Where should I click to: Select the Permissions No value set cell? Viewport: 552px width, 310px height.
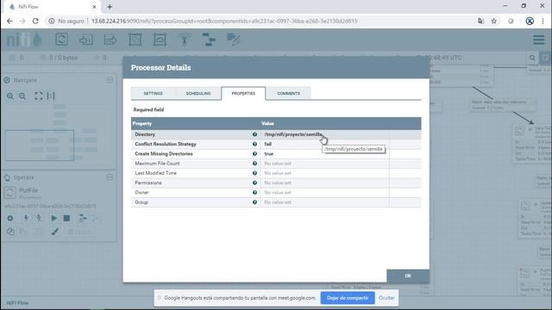point(324,183)
